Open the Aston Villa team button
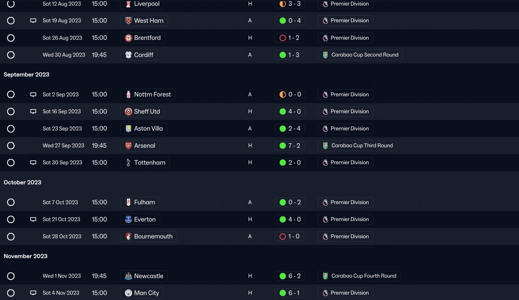Screen dimensions: 519x300 tap(144, 129)
